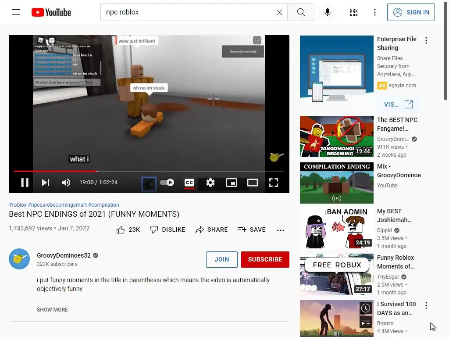The image size is (449, 337).
Task: Click the 19:00 / 1:02:24 time display
Action: (x=99, y=183)
